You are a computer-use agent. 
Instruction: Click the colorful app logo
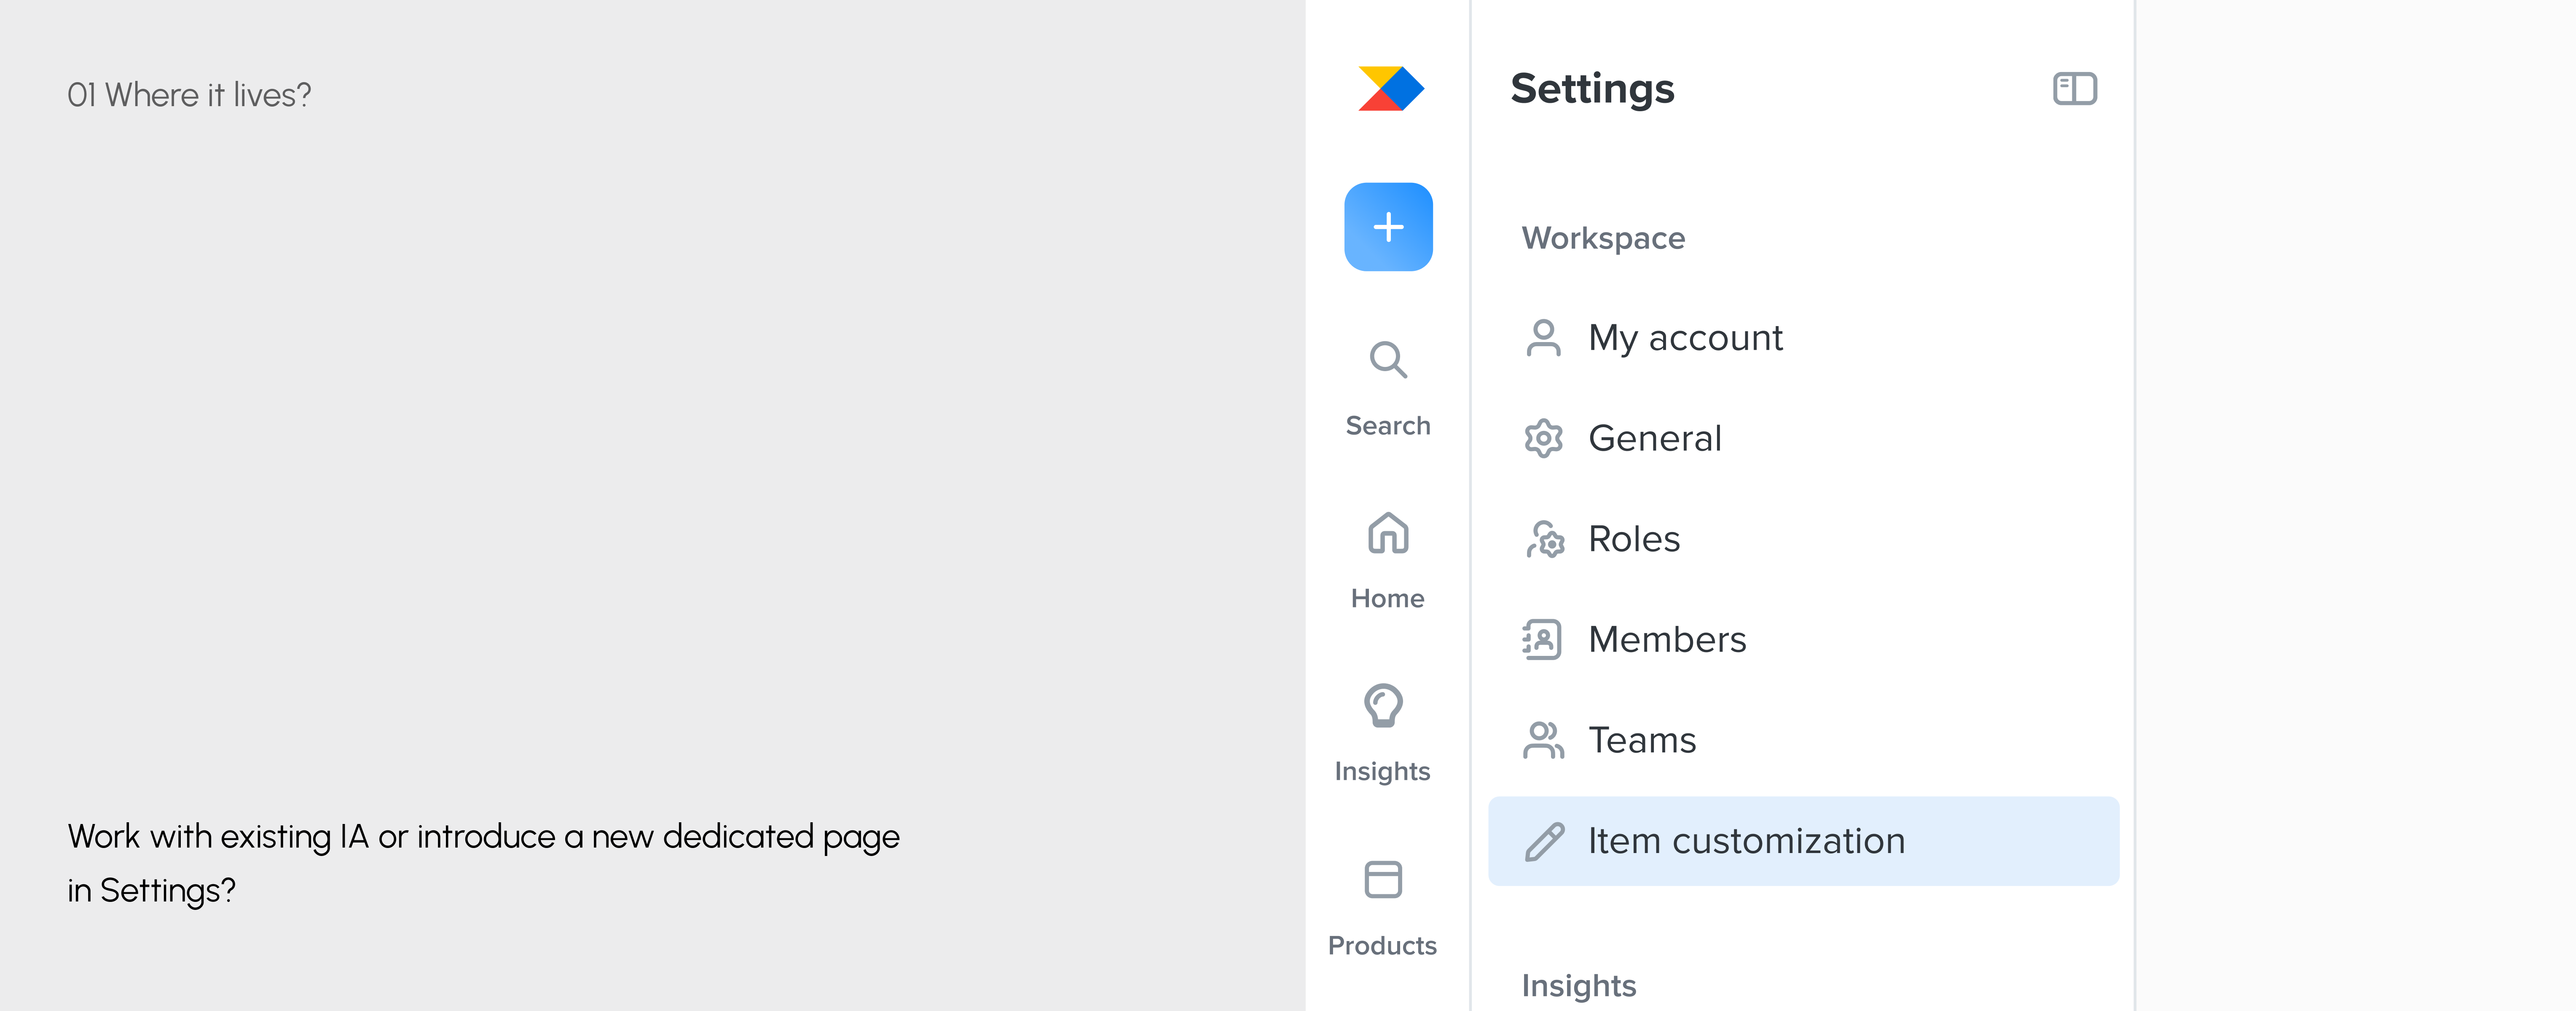(1390, 88)
